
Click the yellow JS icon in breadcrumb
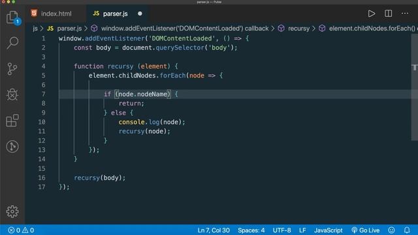click(x=50, y=28)
